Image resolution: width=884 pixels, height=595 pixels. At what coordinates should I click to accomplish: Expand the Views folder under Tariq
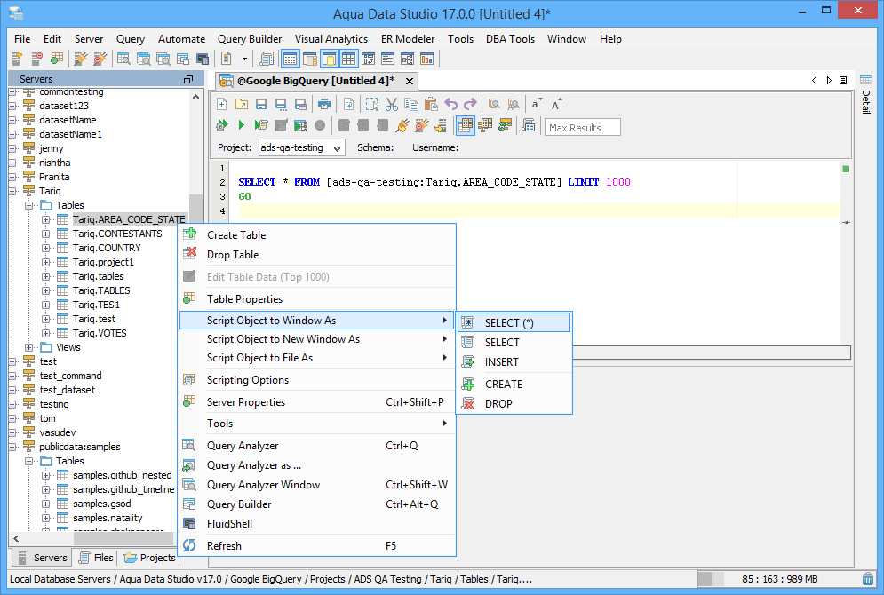pos(28,347)
